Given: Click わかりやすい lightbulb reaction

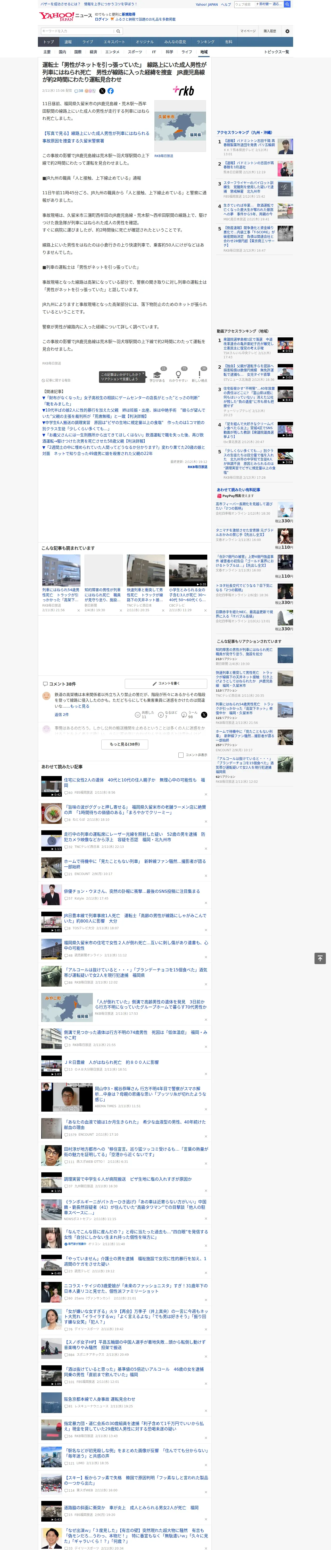Looking at the screenshot, I should tap(178, 374).
